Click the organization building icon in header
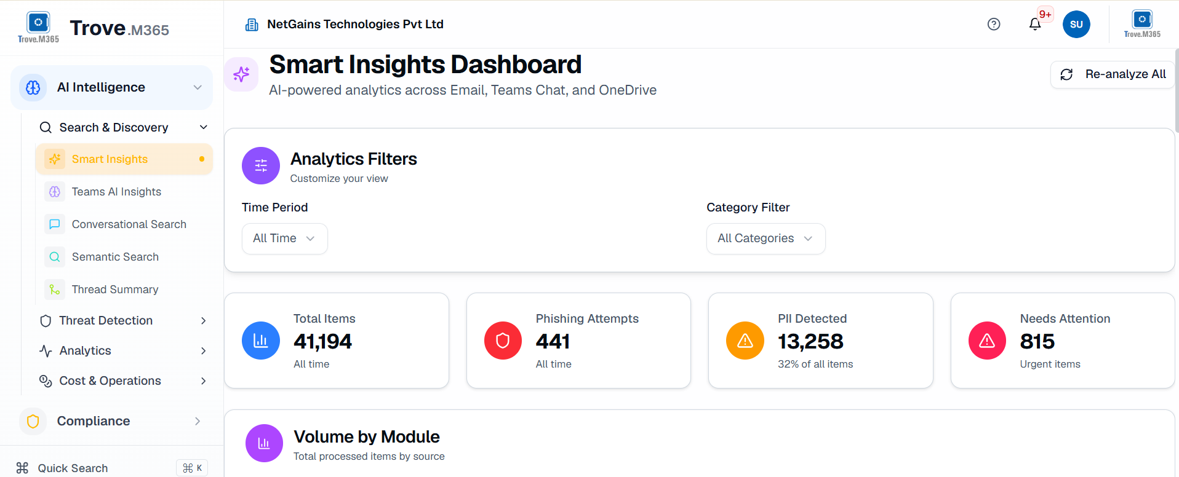Screen dimensions: 1179x477 (252, 25)
